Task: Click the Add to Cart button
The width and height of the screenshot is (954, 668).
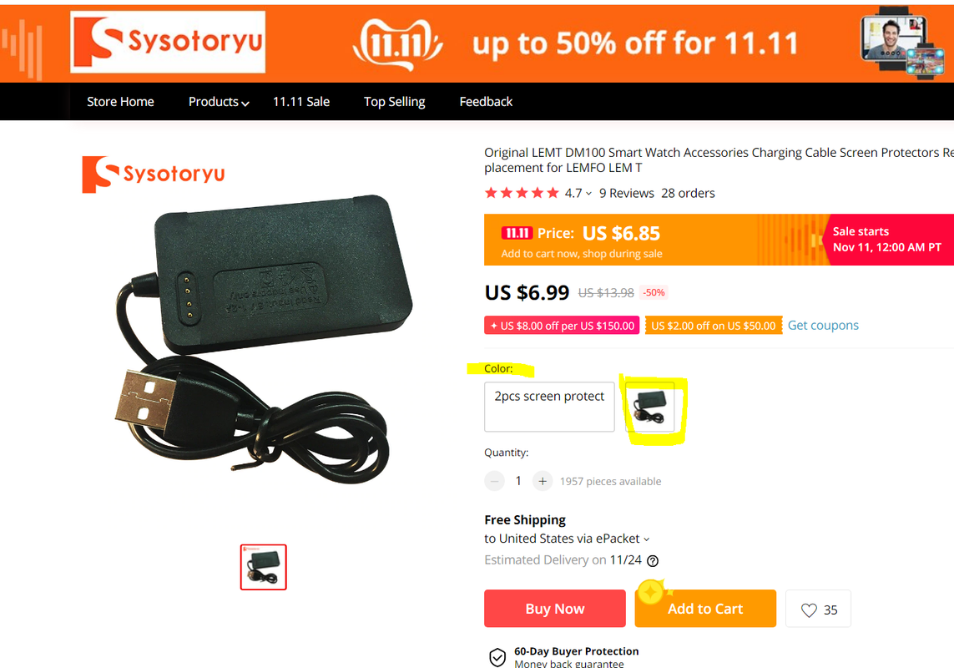Action: 705,609
